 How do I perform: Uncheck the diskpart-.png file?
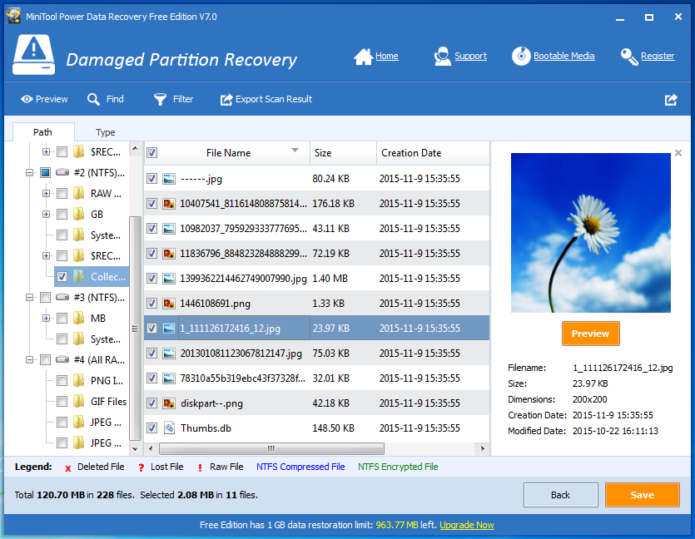[151, 403]
